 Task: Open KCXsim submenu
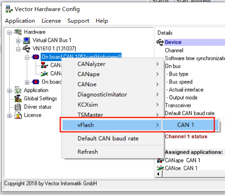pyautogui.click(x=113, y=105)
